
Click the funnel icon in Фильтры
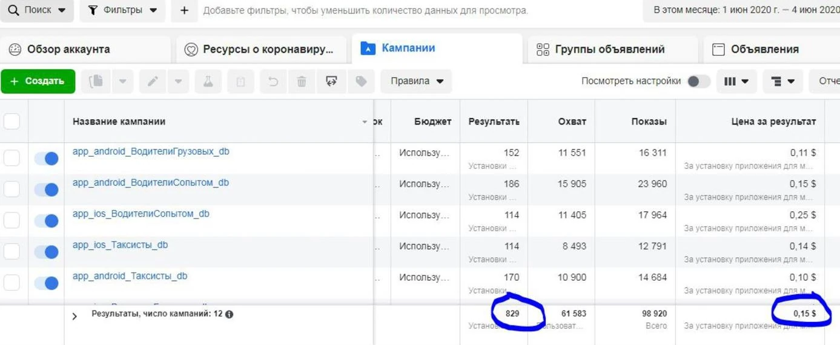point(93,10)
